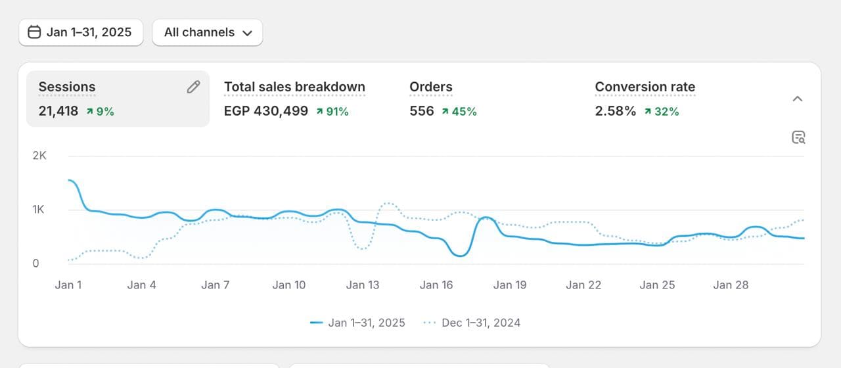Image resolution: width=841 pixels, height=368 pixels.
Task: Click the calendar icon in date picker
Action: (x=34, y=32)
